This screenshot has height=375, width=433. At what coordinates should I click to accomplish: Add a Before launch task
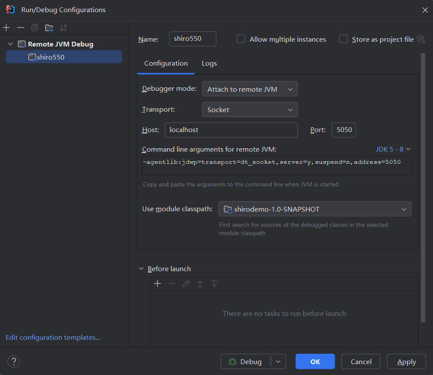click(157, 284)
